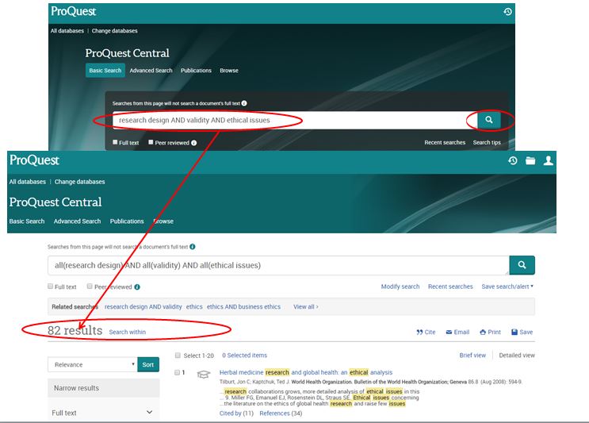Open Herbal medicine research article title

pyautogui.click(x=306, y=372)
